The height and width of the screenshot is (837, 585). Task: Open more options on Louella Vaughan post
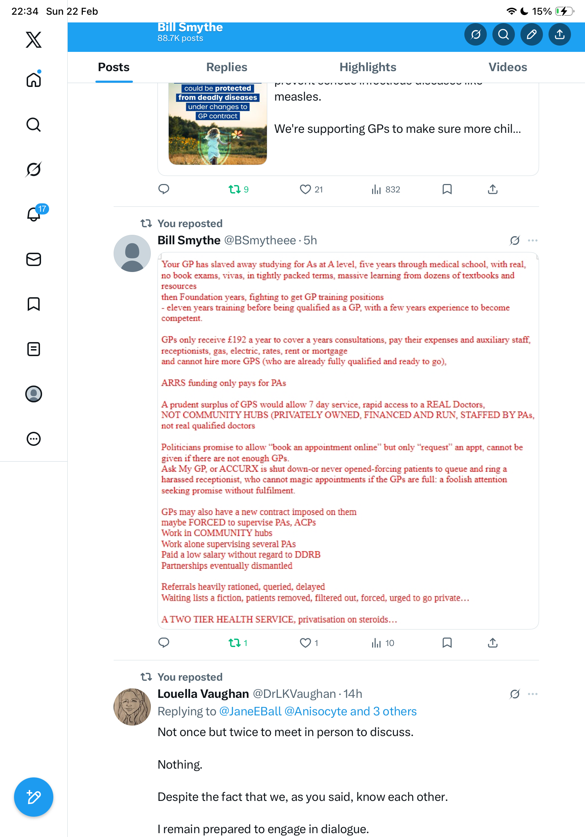pos(532,694)
